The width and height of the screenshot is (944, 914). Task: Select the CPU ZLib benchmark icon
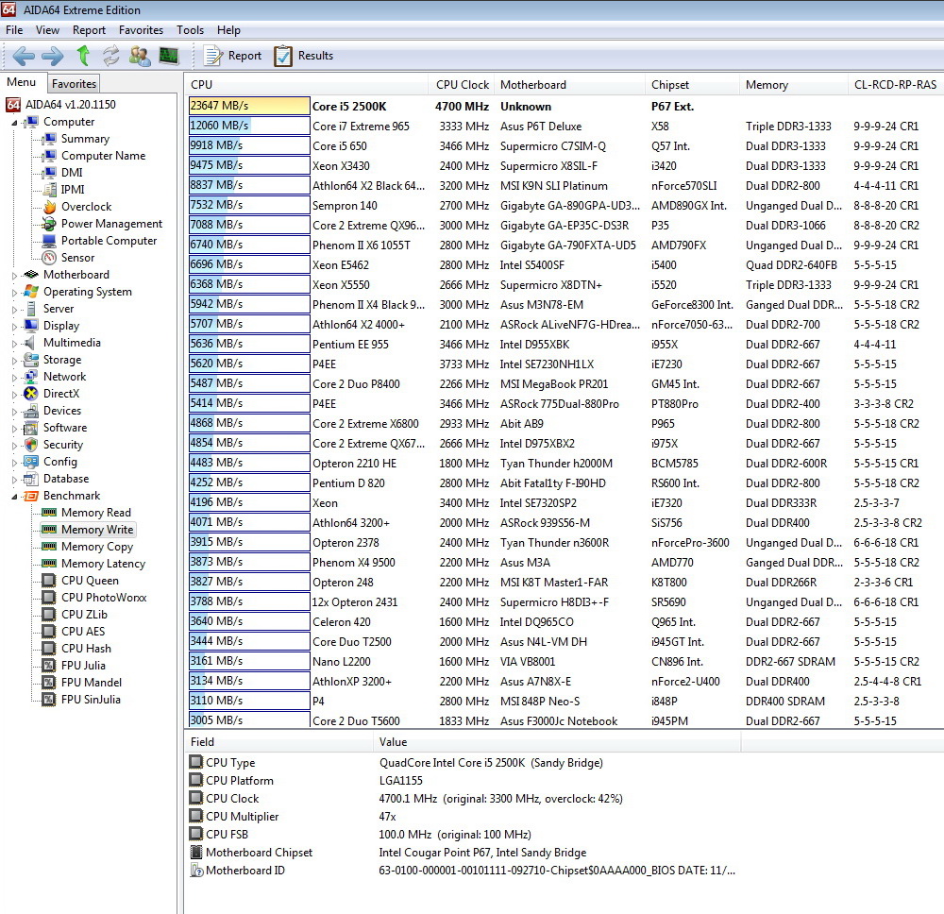click(x=49, y=615)
